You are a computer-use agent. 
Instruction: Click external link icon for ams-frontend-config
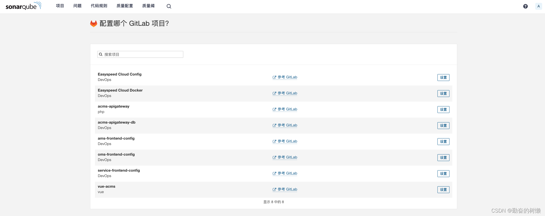click(275, 141)
